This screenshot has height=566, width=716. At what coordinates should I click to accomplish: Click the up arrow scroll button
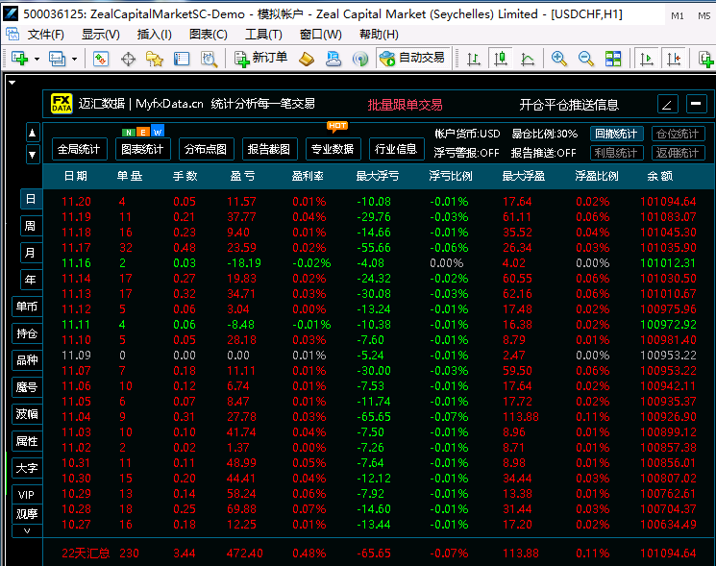[x=33, y=133]
